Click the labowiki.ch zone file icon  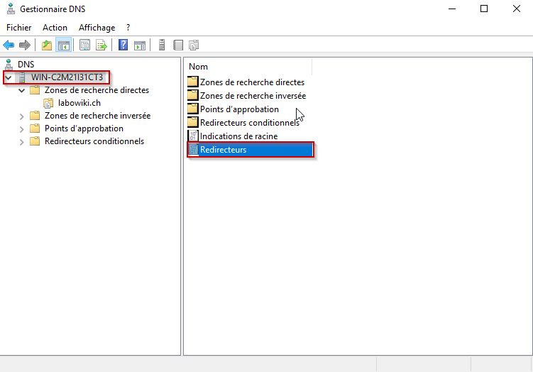[x=48, y=103]
